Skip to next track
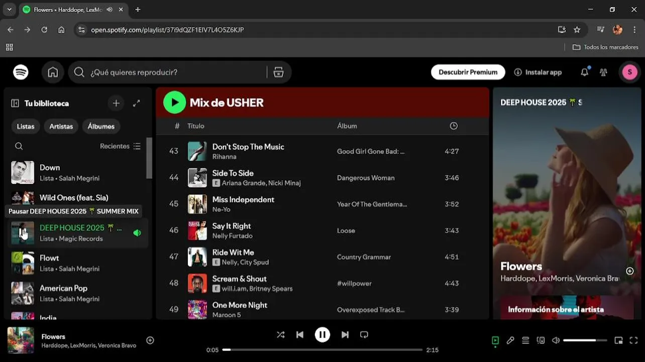 coord(345,335)
